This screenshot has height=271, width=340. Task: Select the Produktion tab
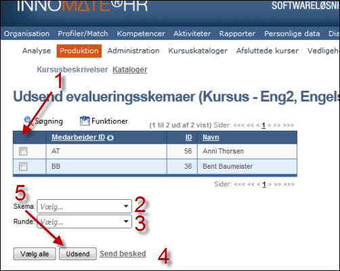79,51
